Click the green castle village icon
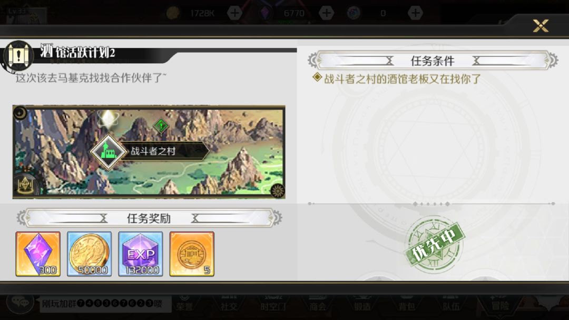 (108, 152)
